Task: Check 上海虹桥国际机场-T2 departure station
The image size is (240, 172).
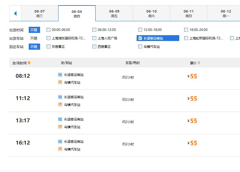Action: (186, 38)
